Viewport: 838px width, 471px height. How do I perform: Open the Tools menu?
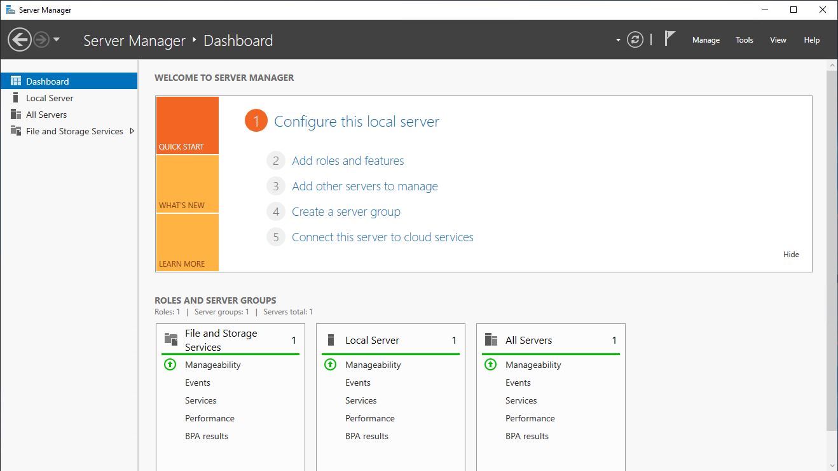[745, 40]
